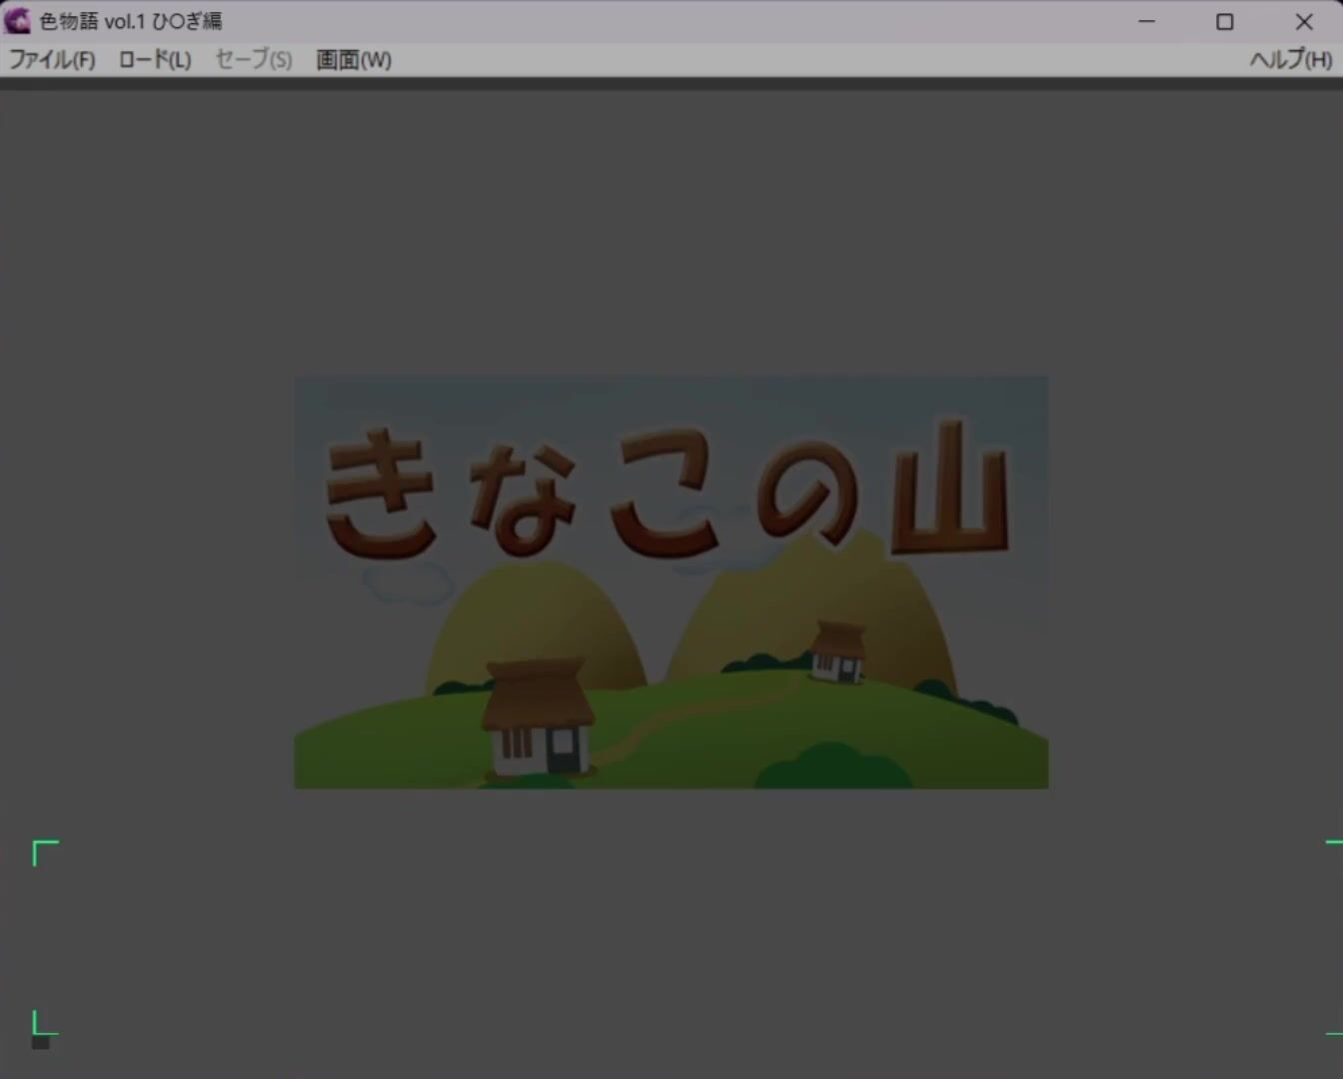Click the purple app icon in title bar
Screen dimensions: 1343x1079
click(x=18, y=21)
